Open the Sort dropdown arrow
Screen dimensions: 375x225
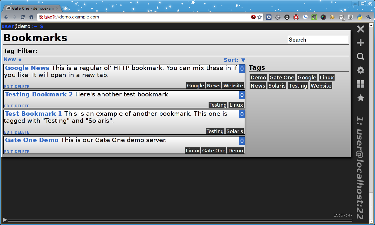243,60
